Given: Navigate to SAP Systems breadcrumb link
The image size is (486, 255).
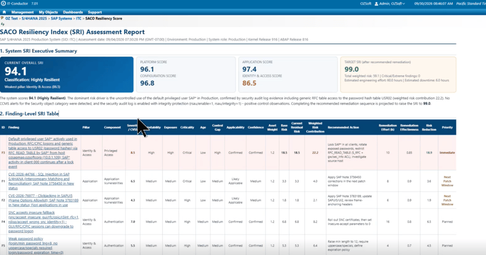Looking at the screenshot, I should pos(62,18).
